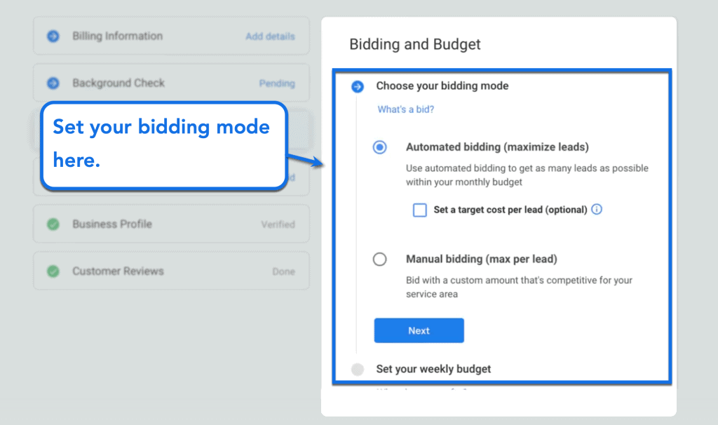718x425 pixels.
Task: Click Business Profile green check icon
Action: tap(53, 224)
